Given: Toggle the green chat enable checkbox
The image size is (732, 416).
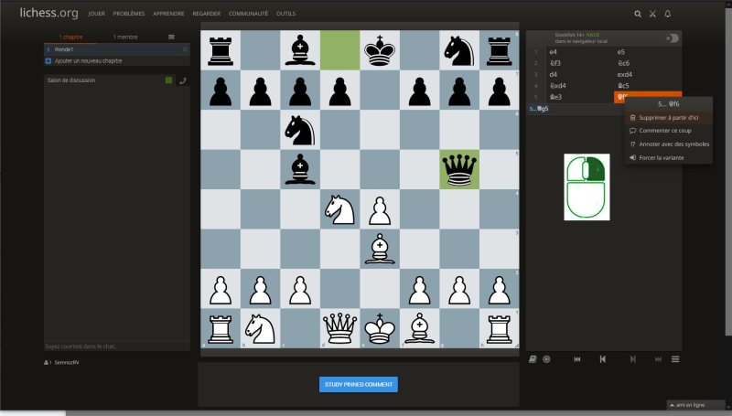Looking at the screenshot, I should (168, 80).
